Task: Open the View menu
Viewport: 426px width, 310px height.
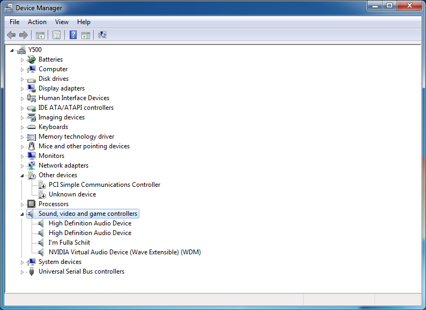Action: [x=62, y=22]
